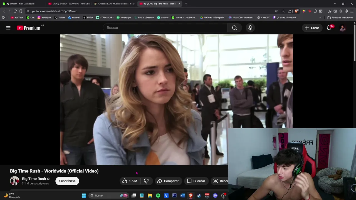Open the TikTok bookmark
Image resolution: width=356 pixels, height=200 pixels.
point(88,17)
